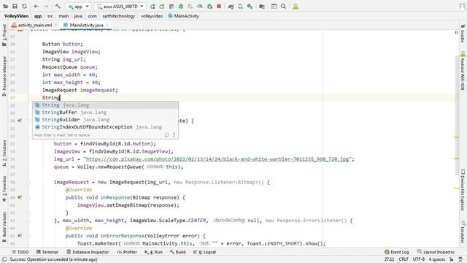Open the app run configuration dropdown
Image resolution: width=467 pixels, height=263 pixels.
click(x=78, y=7)
